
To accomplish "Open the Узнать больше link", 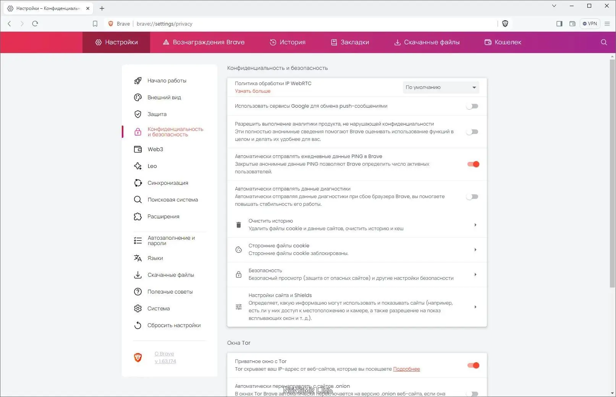I will 252,91.
